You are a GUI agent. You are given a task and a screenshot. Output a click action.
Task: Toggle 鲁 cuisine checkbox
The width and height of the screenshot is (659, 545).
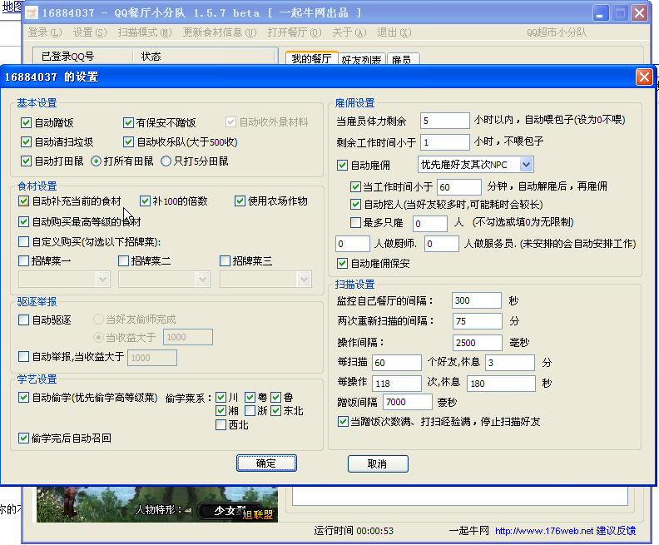pos(275,398)
